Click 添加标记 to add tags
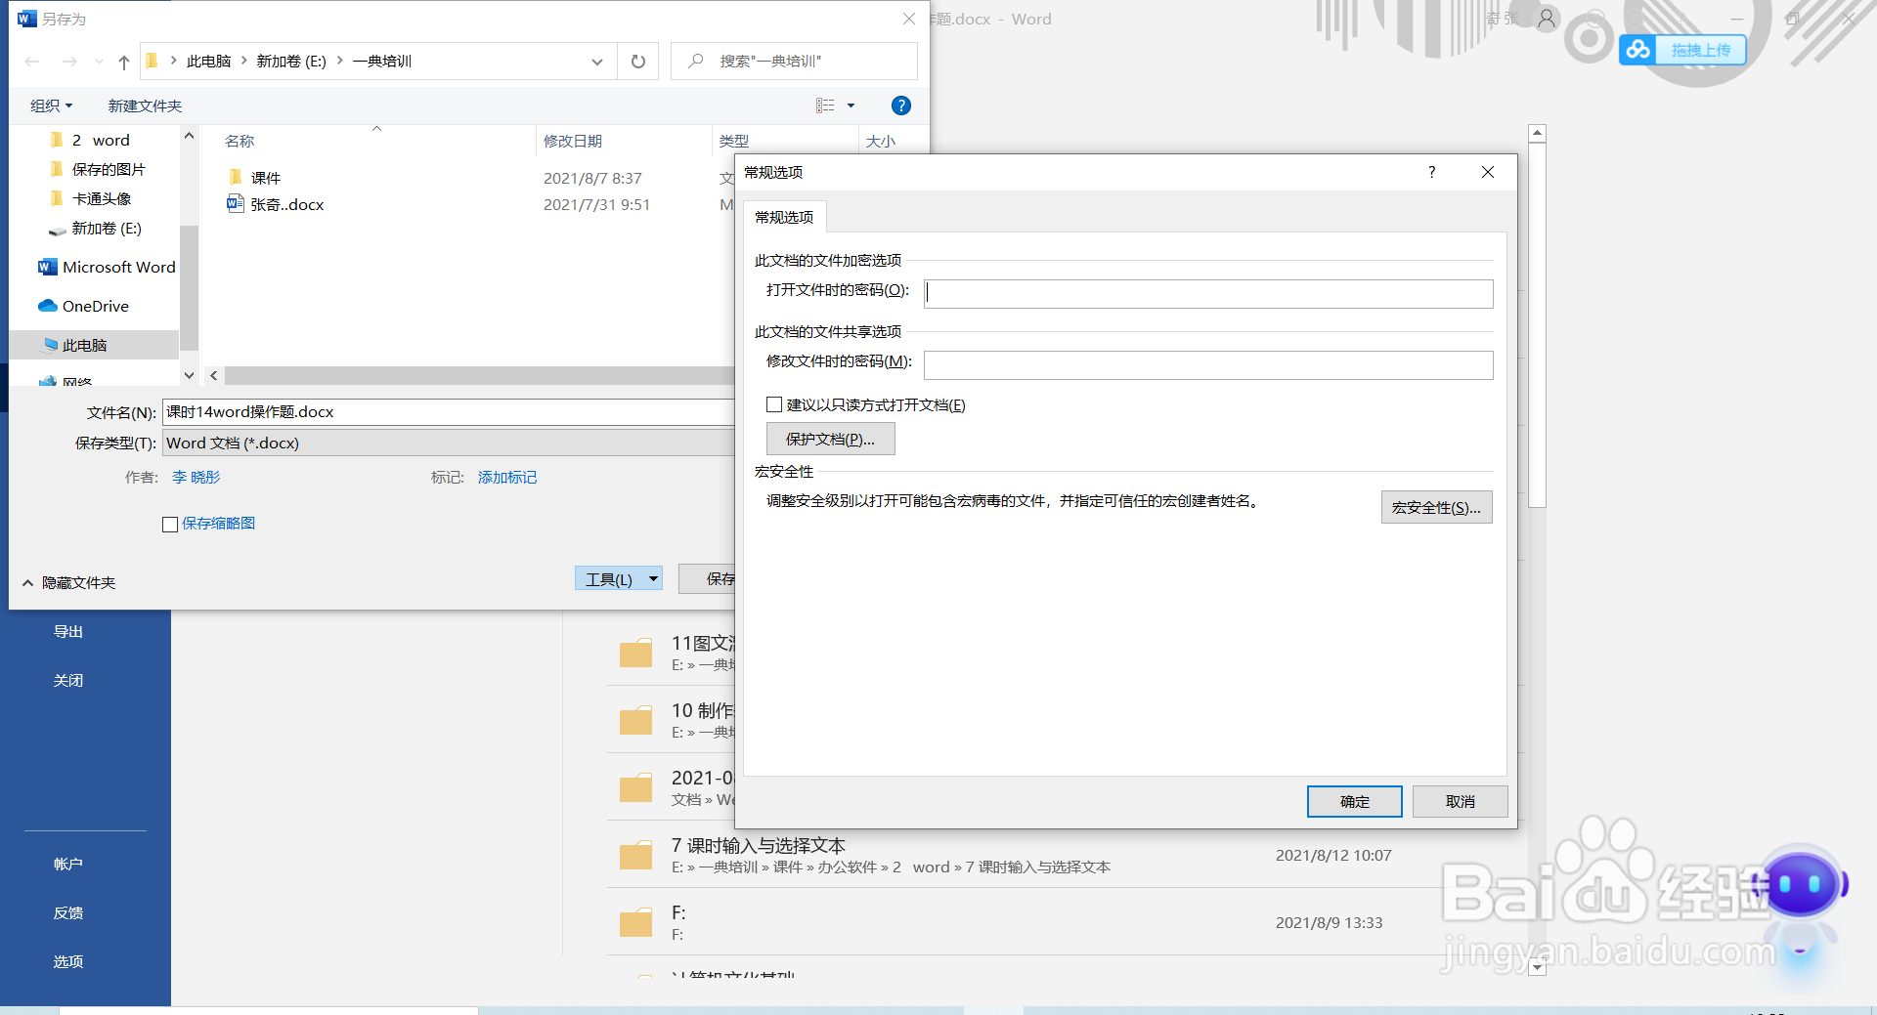The width and height of the screenshot is (1877, 1015). click(x=506, y=477)
